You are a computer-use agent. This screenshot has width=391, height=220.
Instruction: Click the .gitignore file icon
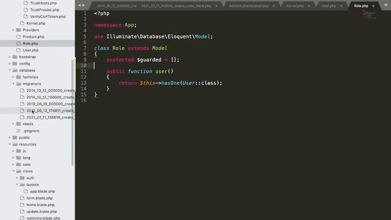(x=18, y=131)
